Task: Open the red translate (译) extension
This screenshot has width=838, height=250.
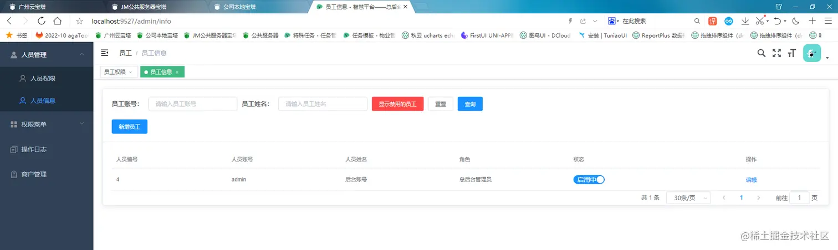Action: (713, 21)
